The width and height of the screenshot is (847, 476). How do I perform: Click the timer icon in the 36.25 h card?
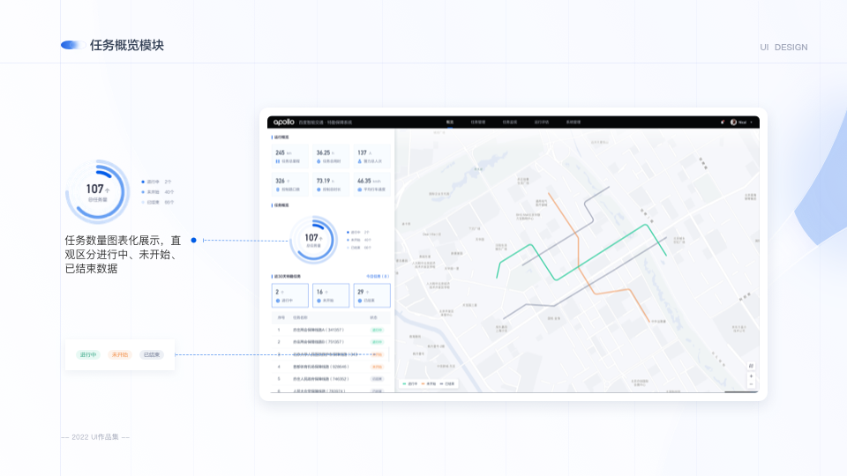pyautogui.click(x=319, y=161)
